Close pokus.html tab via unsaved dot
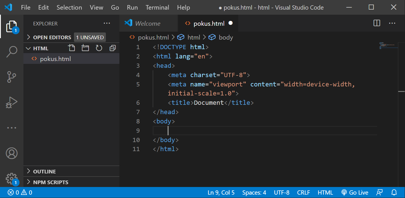 (231, 23)
